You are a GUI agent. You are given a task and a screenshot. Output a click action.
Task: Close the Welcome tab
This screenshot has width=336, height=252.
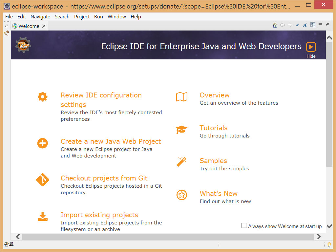44,26
